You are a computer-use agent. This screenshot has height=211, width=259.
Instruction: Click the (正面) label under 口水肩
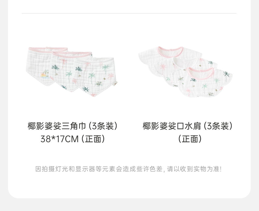tap(190, 139)
